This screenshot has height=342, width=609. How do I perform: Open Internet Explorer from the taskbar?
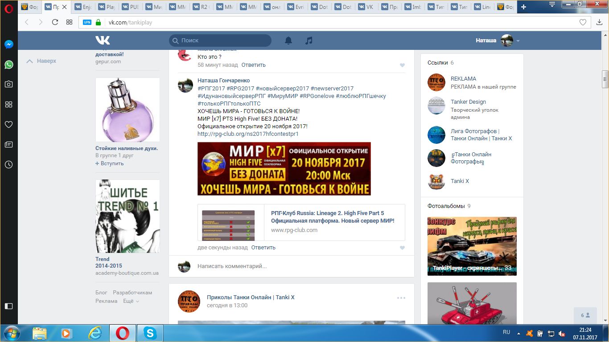point(95,333)
